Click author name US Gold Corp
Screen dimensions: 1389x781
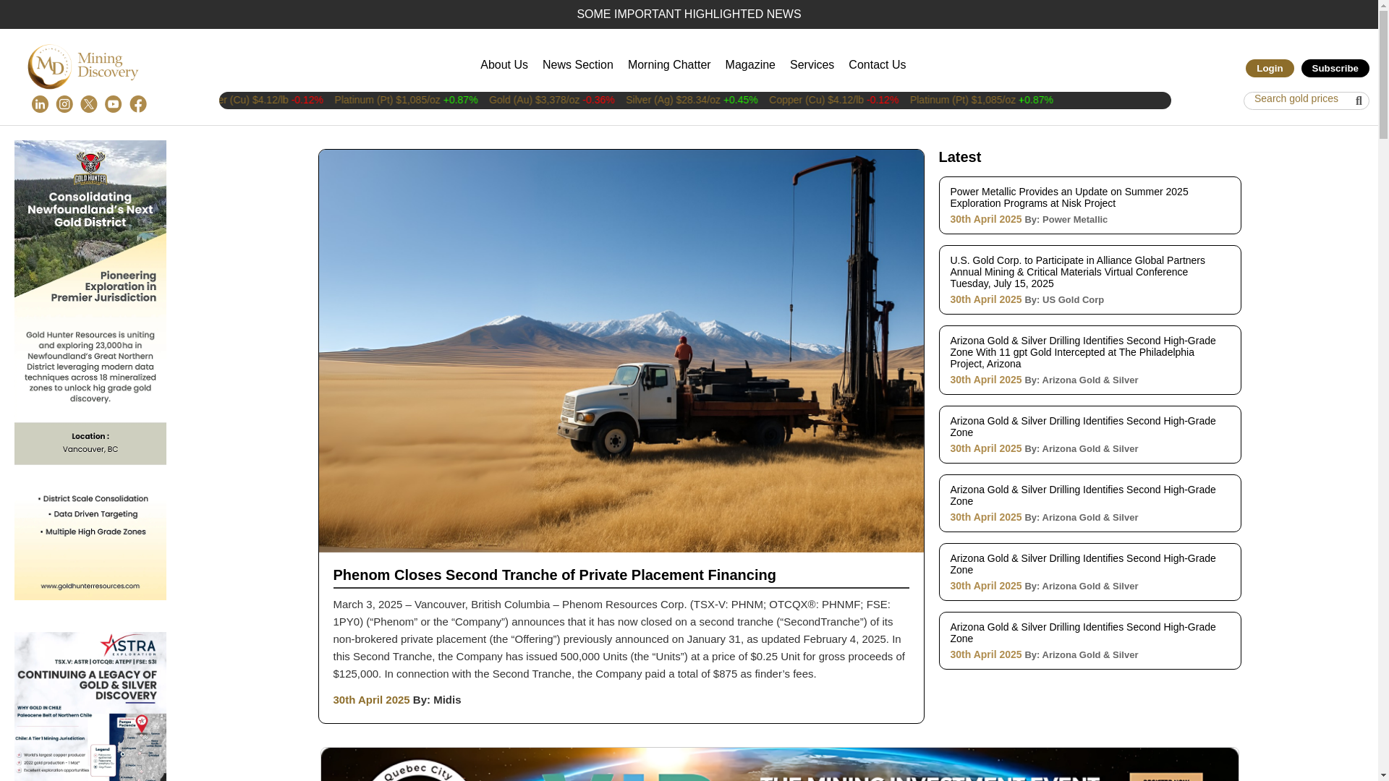point(1073,300)
